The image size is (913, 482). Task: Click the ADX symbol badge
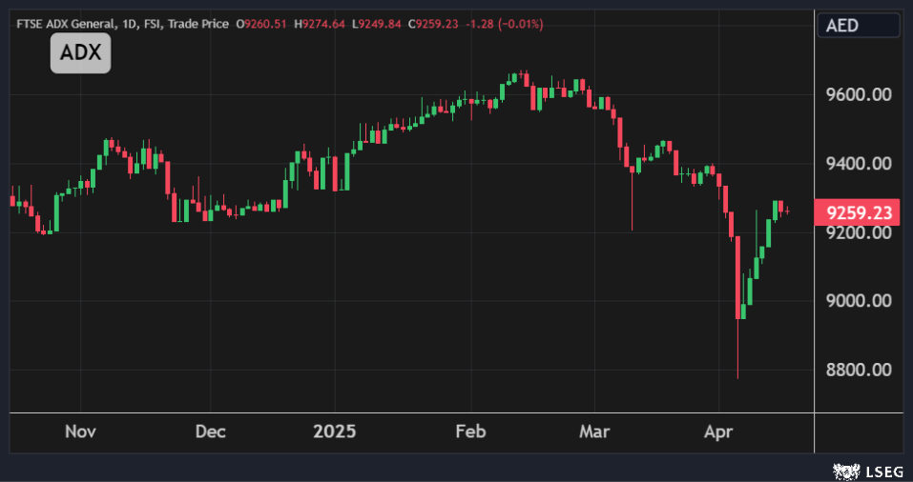pos(80,54)
